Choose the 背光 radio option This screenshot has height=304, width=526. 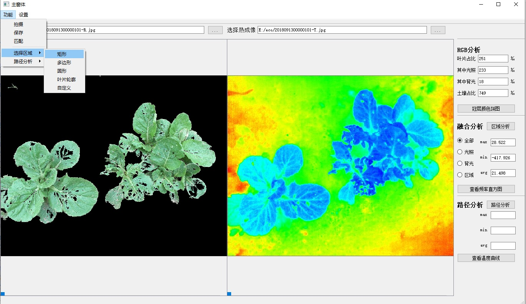pos(460,163)
